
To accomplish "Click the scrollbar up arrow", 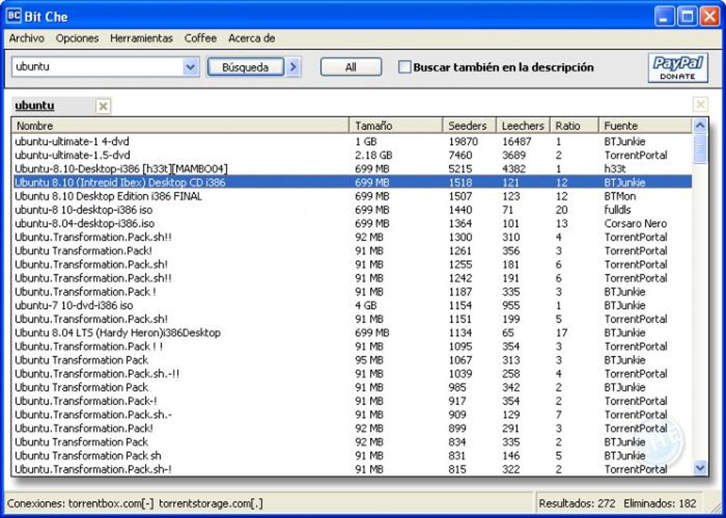I will (700, 125).
